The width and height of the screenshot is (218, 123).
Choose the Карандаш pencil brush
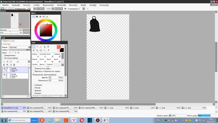coord(35,55)
